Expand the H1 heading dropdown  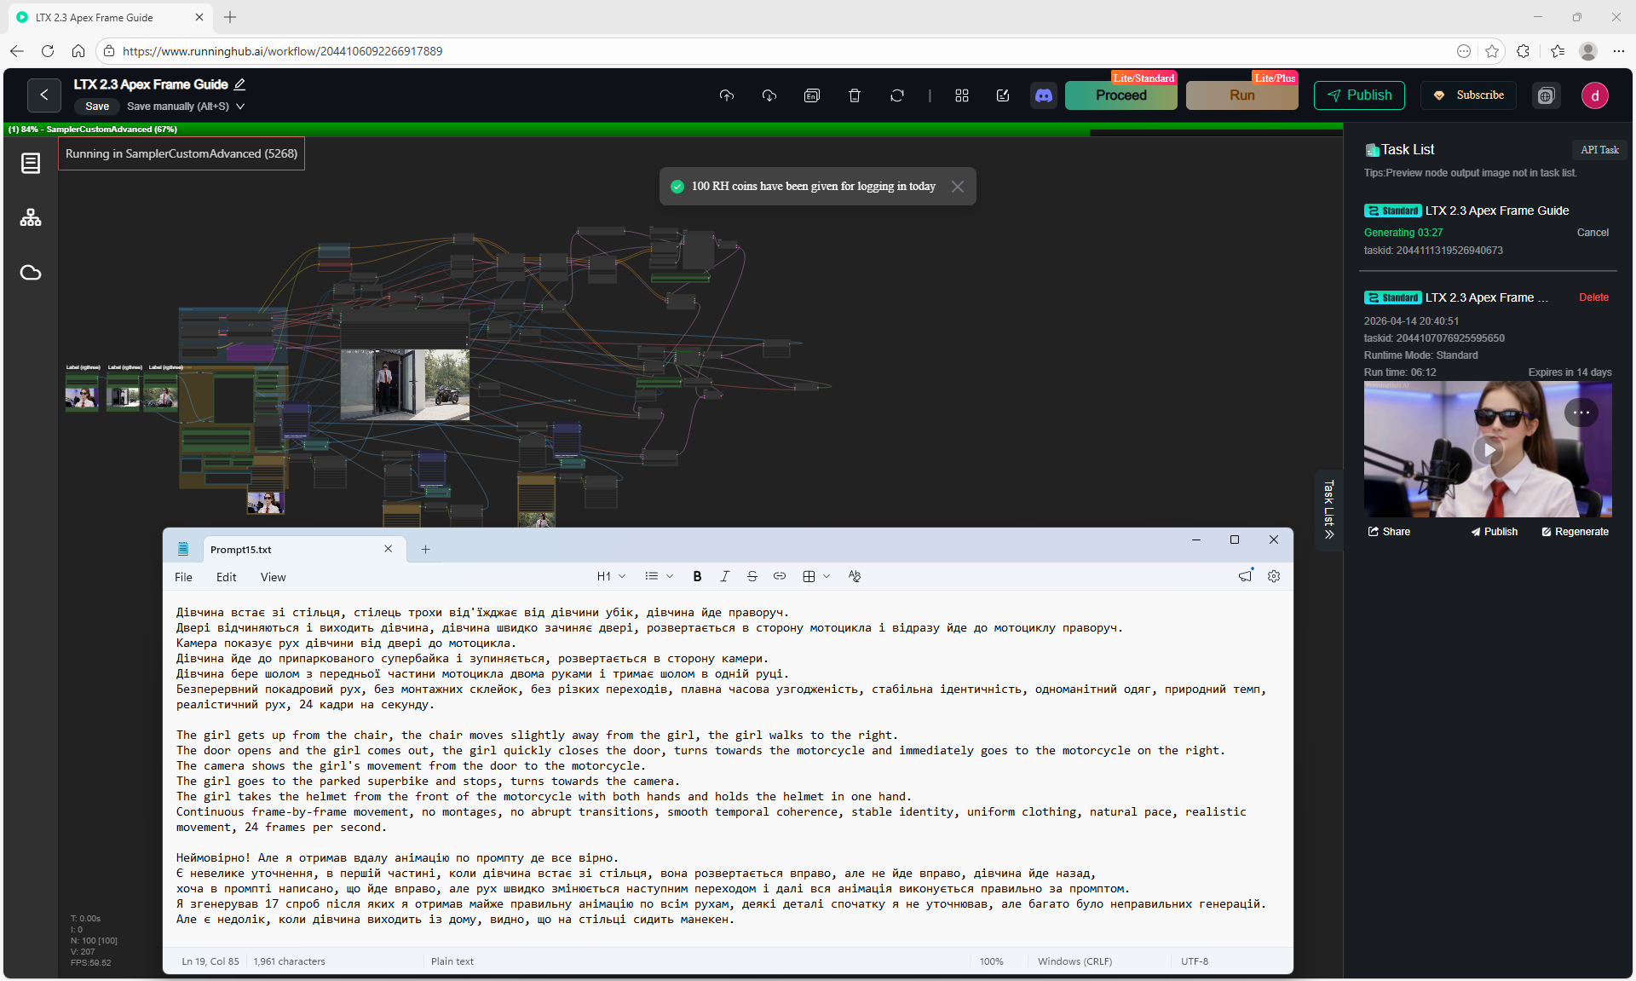pos(611,576)
